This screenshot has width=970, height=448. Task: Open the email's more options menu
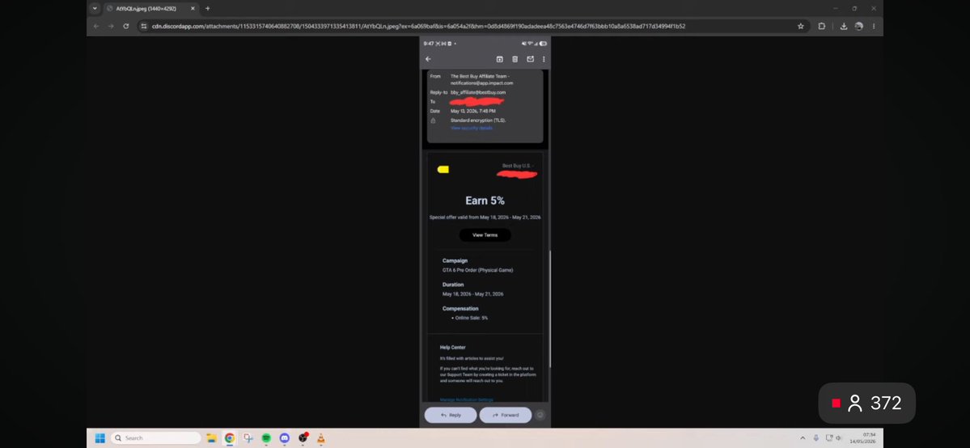coord(544,59)
